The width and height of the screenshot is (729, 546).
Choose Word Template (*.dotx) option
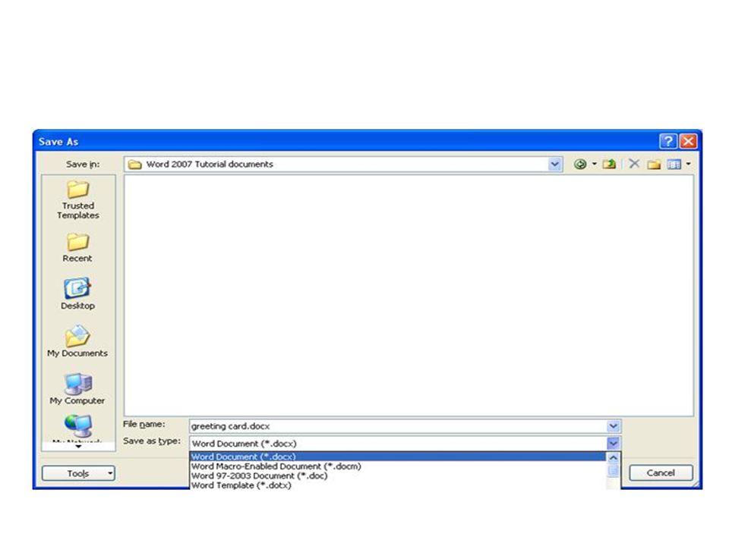[398, 485]
